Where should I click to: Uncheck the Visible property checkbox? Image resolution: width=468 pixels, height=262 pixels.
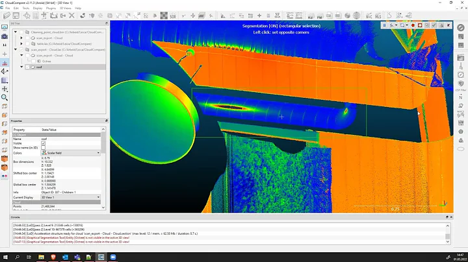[x=44, y=143]
